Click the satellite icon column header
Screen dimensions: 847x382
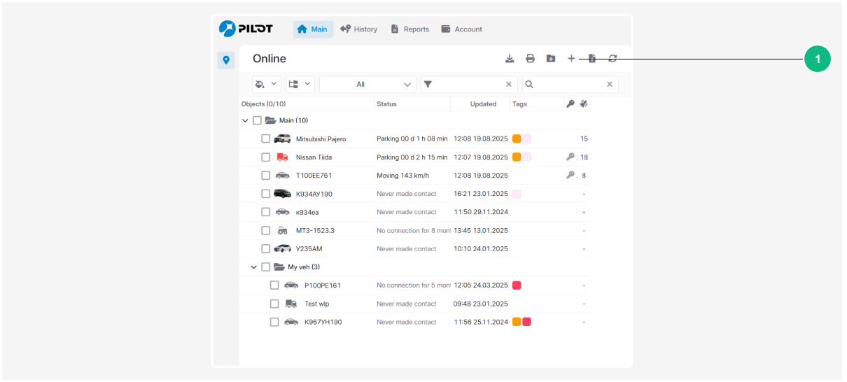pos(584,104)
